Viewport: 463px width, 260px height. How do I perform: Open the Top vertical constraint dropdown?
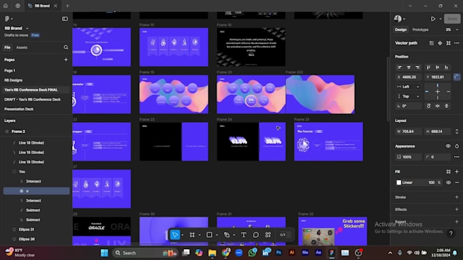click(409, 96)
